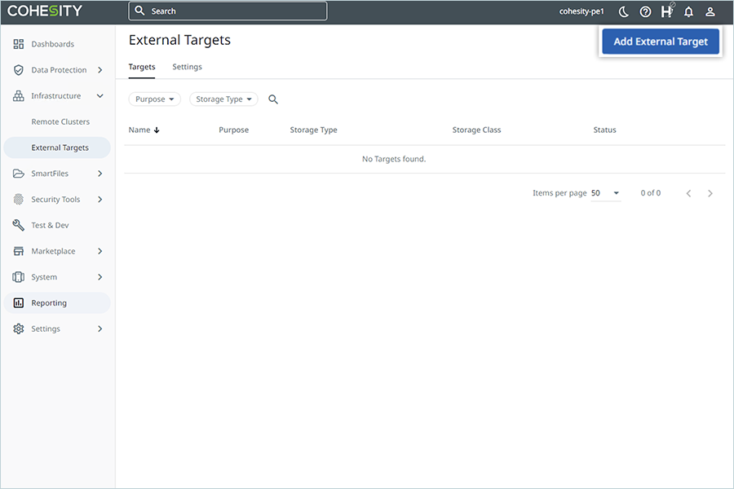Click the SmartFiles folder icon
This screenshot has height=489, width=734.
point(18,174)
